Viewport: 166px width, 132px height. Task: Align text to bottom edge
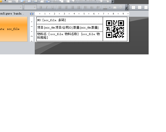[x=98, y=7]
